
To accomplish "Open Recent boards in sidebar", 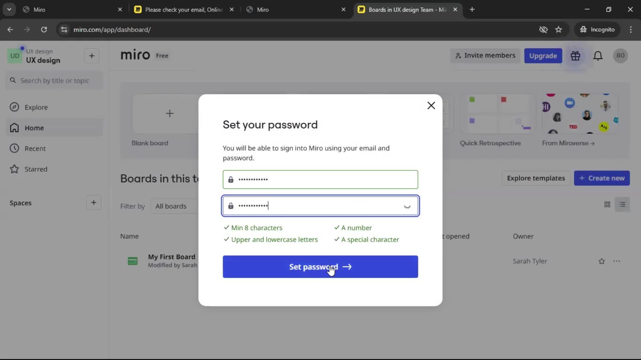I will (54, 149).
